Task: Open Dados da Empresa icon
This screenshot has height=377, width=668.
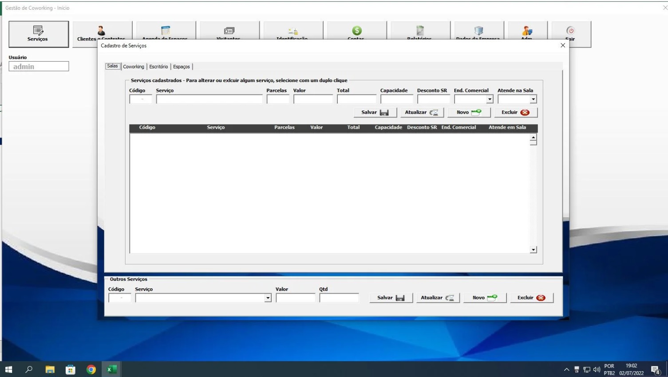Action: click(x=478, y=31)
